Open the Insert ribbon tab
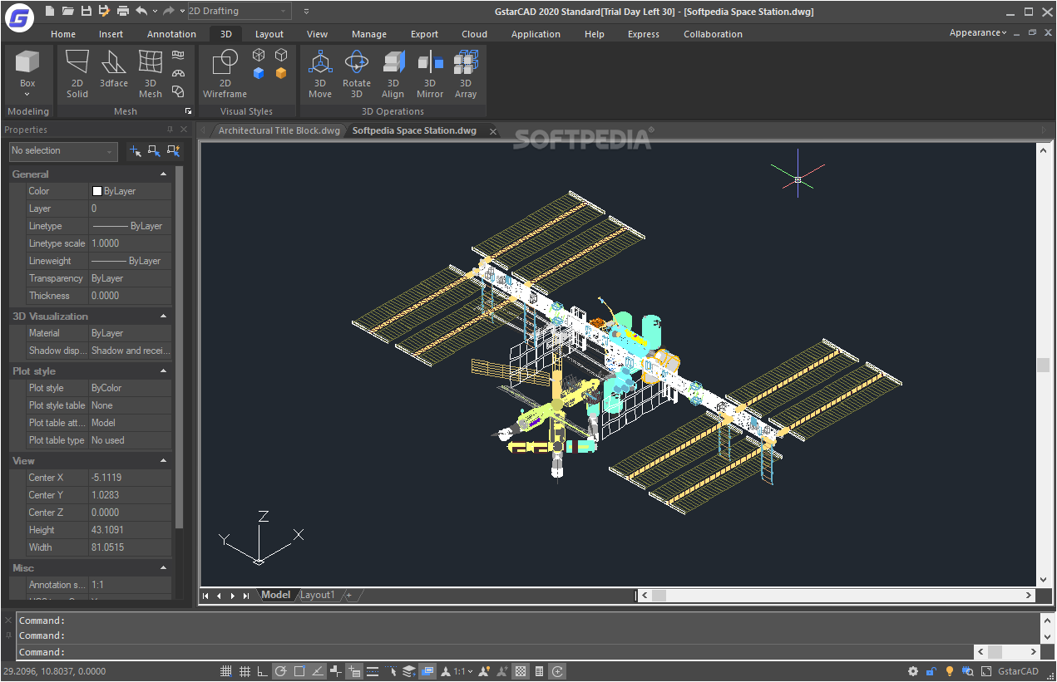1057x682 pixels. pos(111,34)
